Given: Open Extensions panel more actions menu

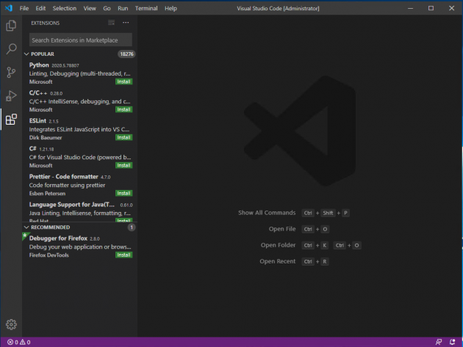Looking at the screenshot, I should (126, 23).
